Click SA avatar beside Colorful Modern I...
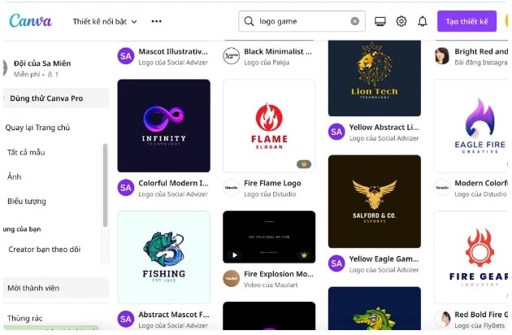Screen dimensions: 512x335 (x=126, y=188)
